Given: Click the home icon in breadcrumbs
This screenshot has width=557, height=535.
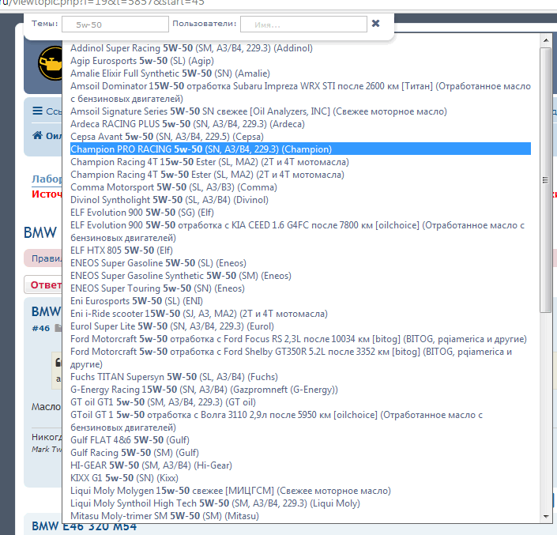Looking at the screenshot, I should click(x=37, y=135).
